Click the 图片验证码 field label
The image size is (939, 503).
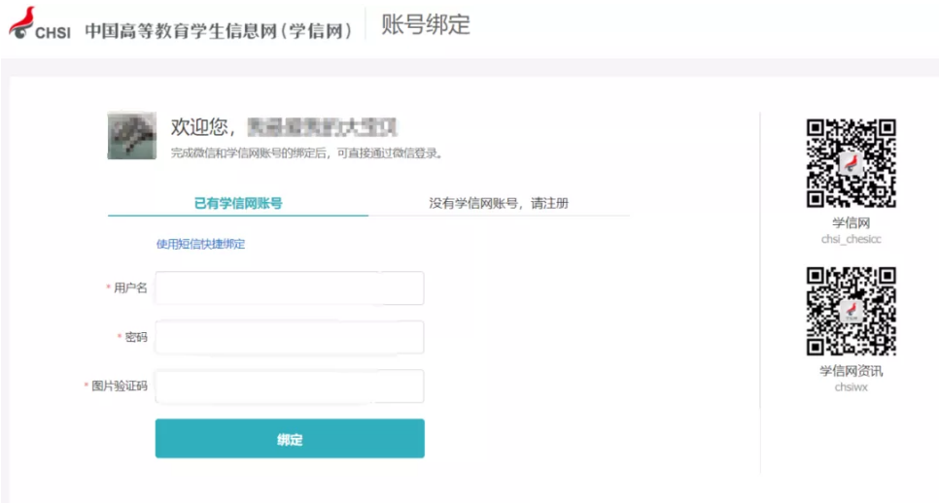coord(119,386)
